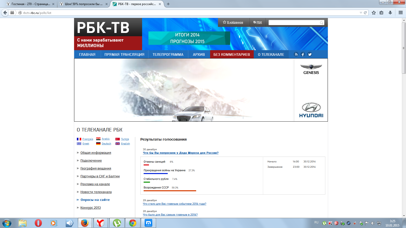
Task: Close the 'РБК-ТВ - первое российс...' tab
Action: (160, 4)
